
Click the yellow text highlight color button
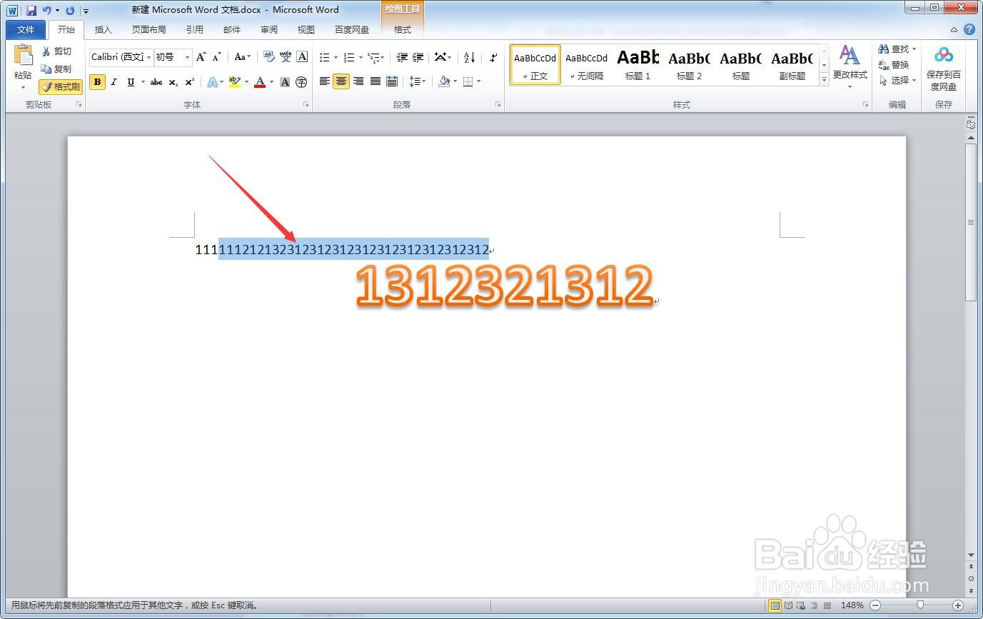pyautogui.click(x=235, y=82)
